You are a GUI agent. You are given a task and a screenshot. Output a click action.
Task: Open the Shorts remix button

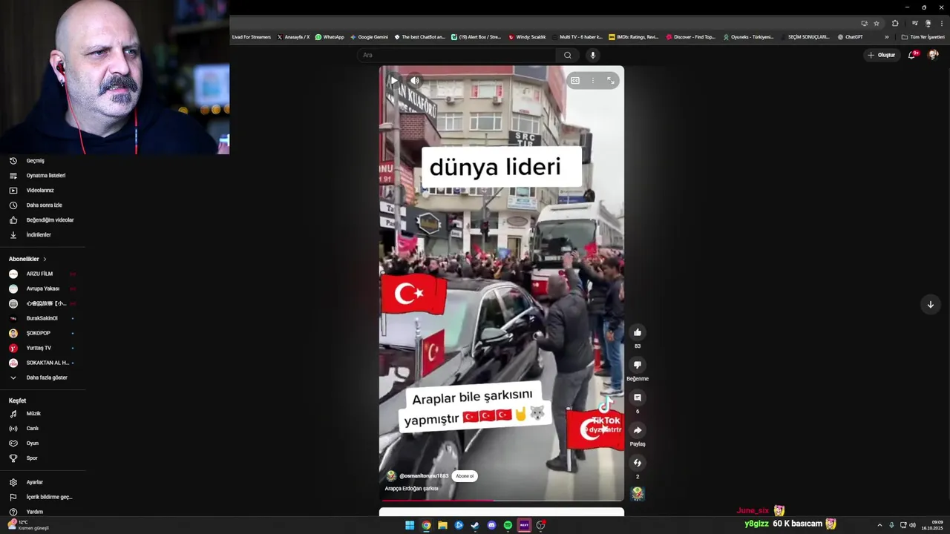pyautogui.click(x=638, y=463)
